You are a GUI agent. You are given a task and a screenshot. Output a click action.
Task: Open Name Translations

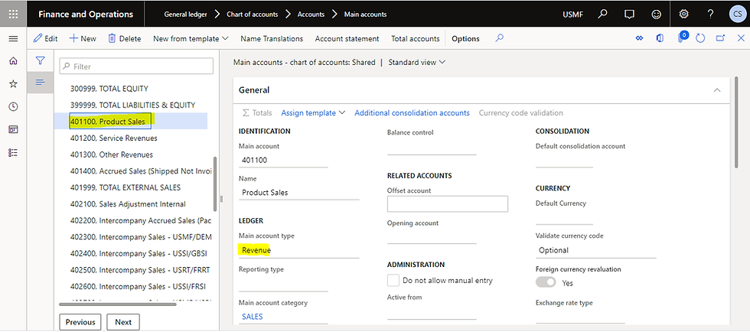click(x=272, y=39)
